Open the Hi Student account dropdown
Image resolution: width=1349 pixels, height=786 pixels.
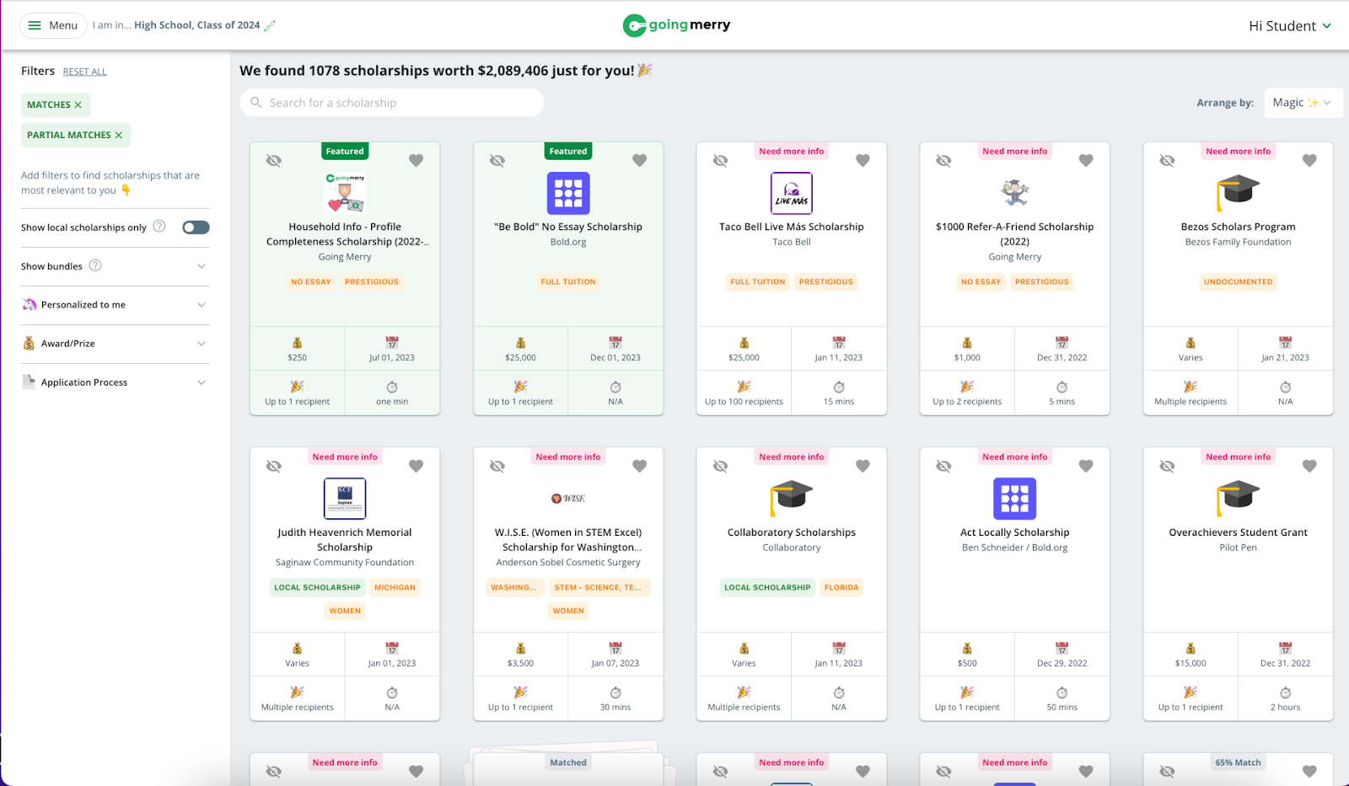point(1290,26)
